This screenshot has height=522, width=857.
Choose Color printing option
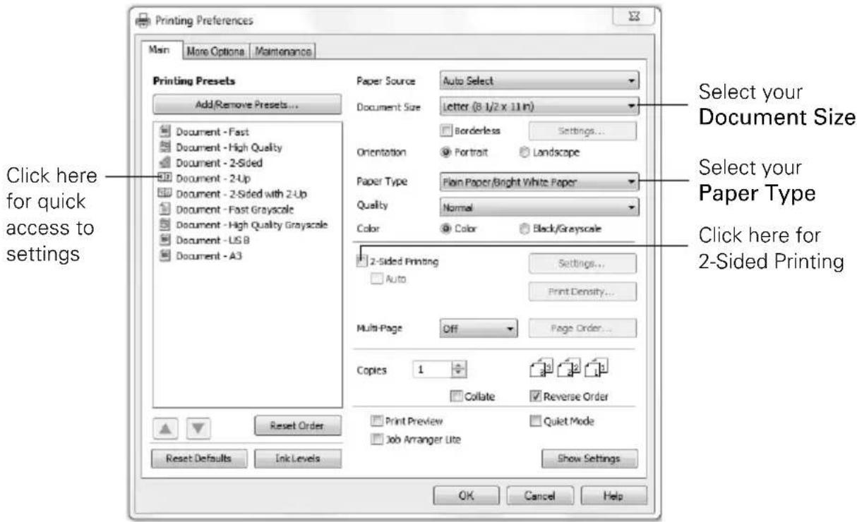click(445, 228)
